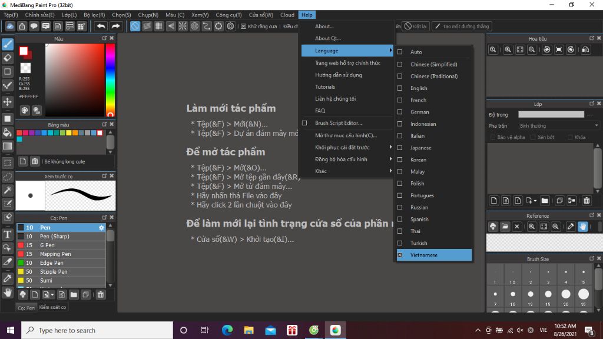
Task: Switch to Kiểm soát cọ tab
Action: tap(52, 307)
